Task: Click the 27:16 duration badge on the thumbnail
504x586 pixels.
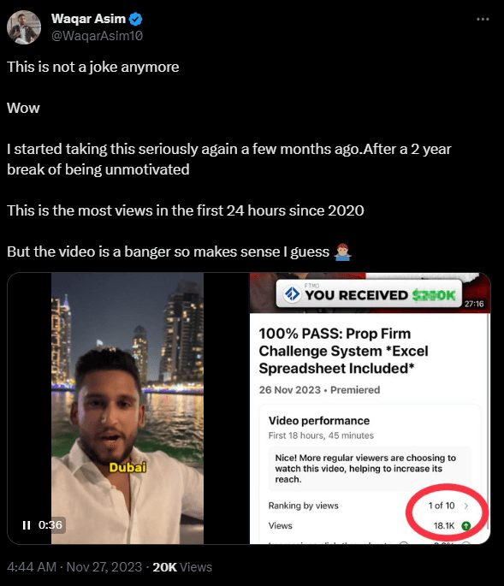Action: pos(474,304)
